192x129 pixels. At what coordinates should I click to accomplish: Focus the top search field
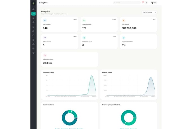pos(127,3)
